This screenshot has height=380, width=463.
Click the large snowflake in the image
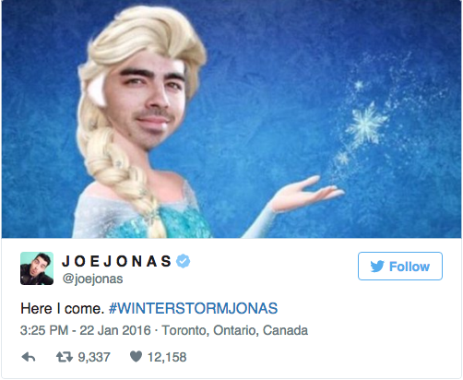(366, 125)
